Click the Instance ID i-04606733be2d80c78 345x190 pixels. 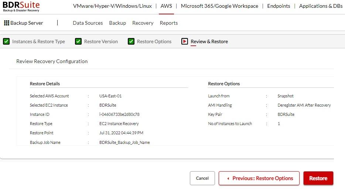pos(119,114)
